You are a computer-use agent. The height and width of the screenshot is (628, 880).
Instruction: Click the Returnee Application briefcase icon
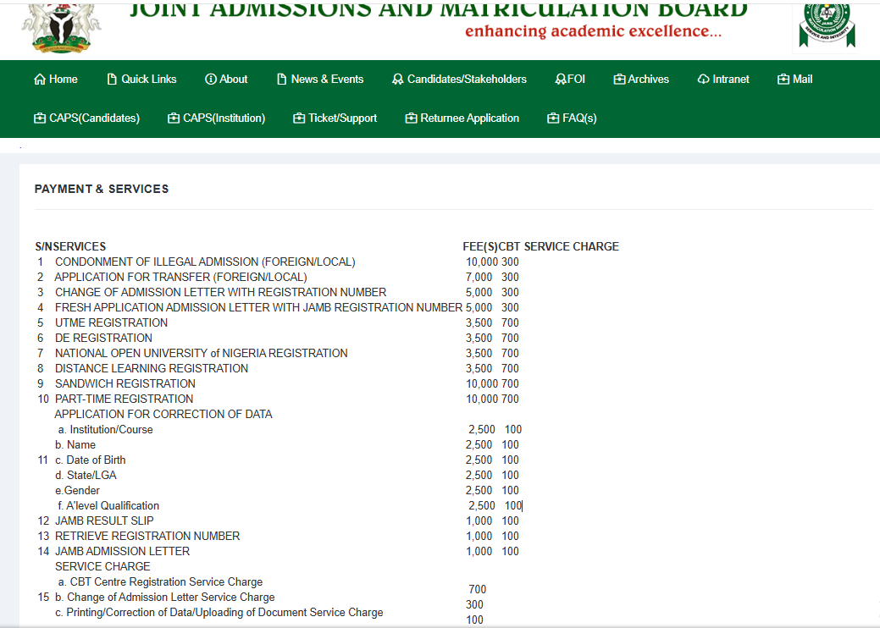coord(412,118)
